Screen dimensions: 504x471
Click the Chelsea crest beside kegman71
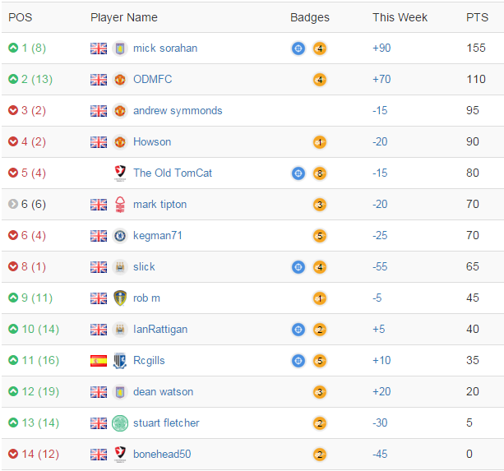click(120, 236)
